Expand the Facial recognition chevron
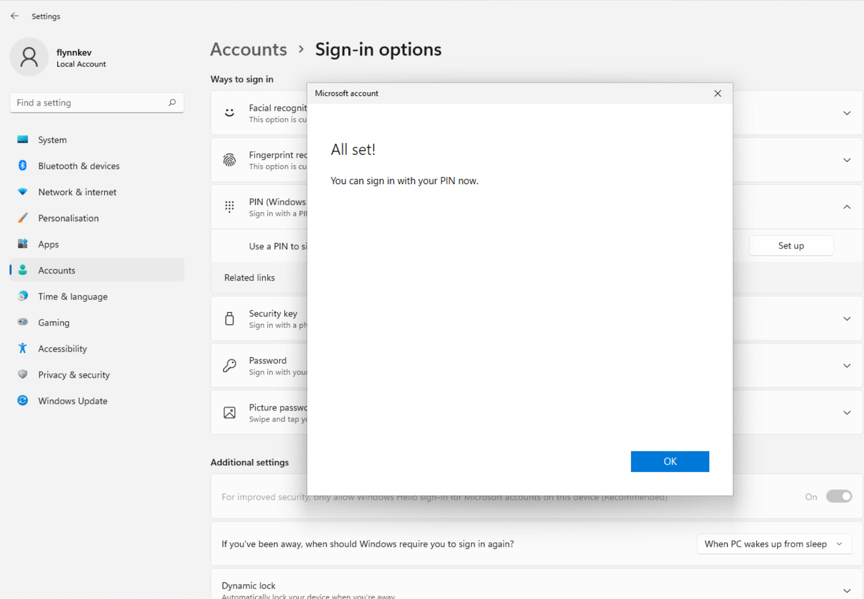This screenshot has height=599, width=864. tap(847, 113)
